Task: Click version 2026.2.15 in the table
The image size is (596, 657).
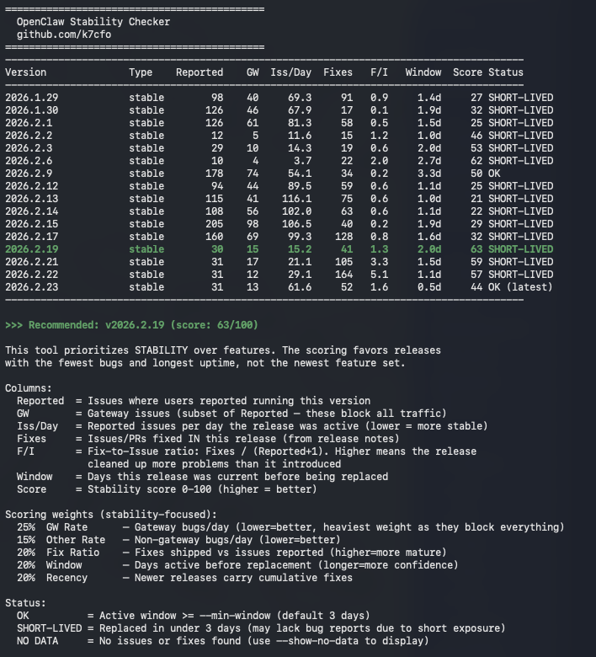Action: click(32, 224)
